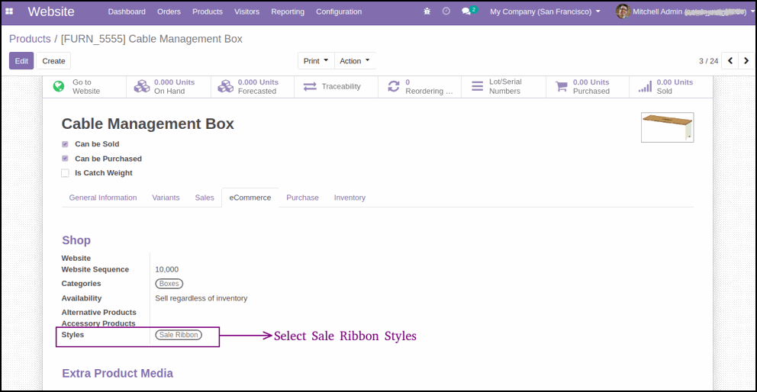Click the Purchased shopping cart icon

click(562, 86)
